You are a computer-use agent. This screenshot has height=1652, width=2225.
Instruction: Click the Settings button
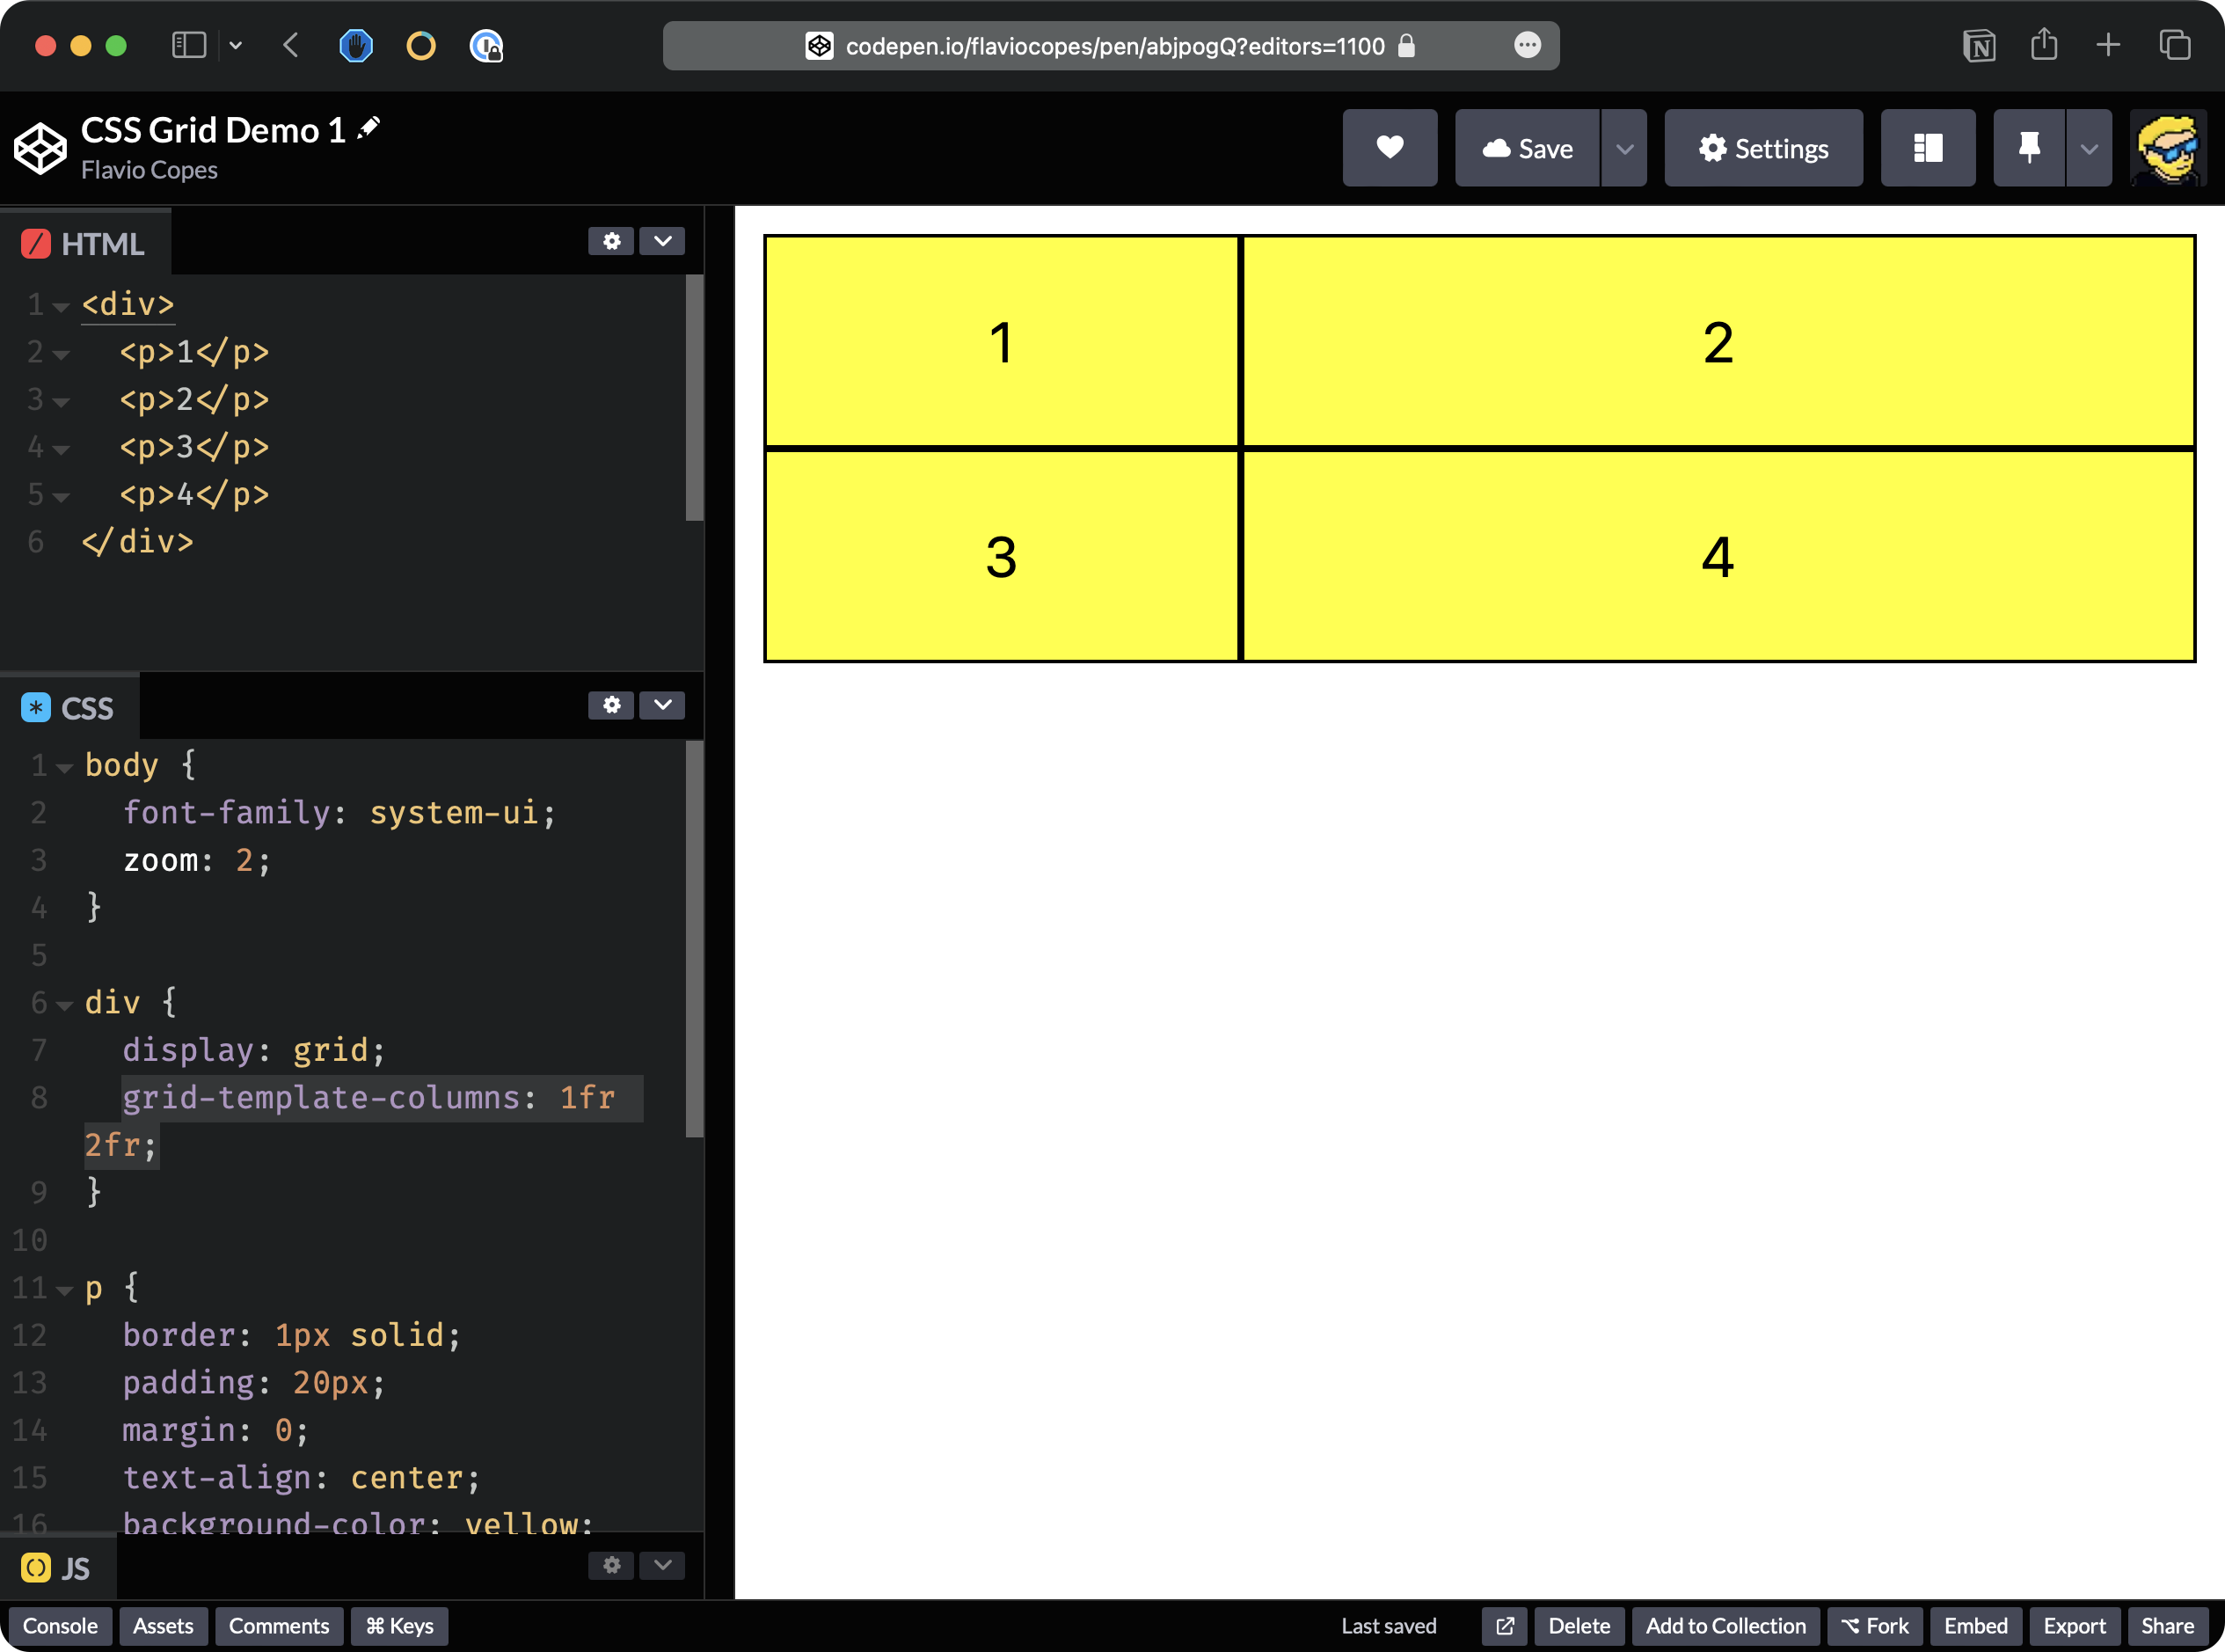click(1763, 148)
